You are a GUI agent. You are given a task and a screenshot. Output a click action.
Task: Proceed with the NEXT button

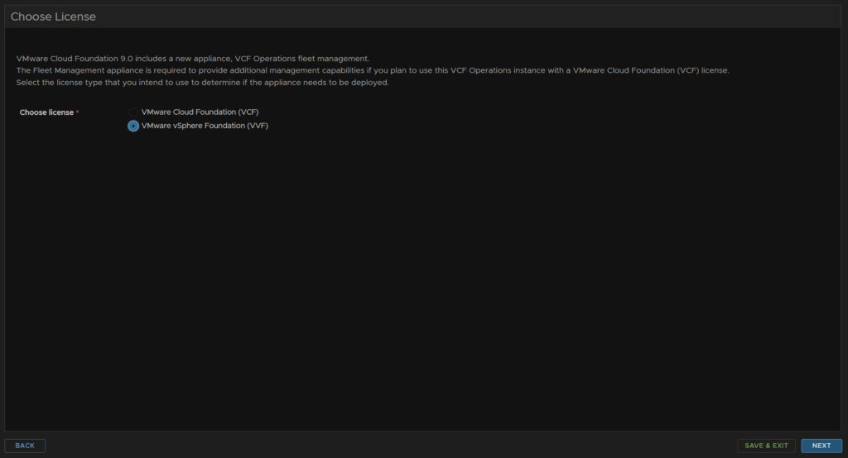click(x=821, y=446)
